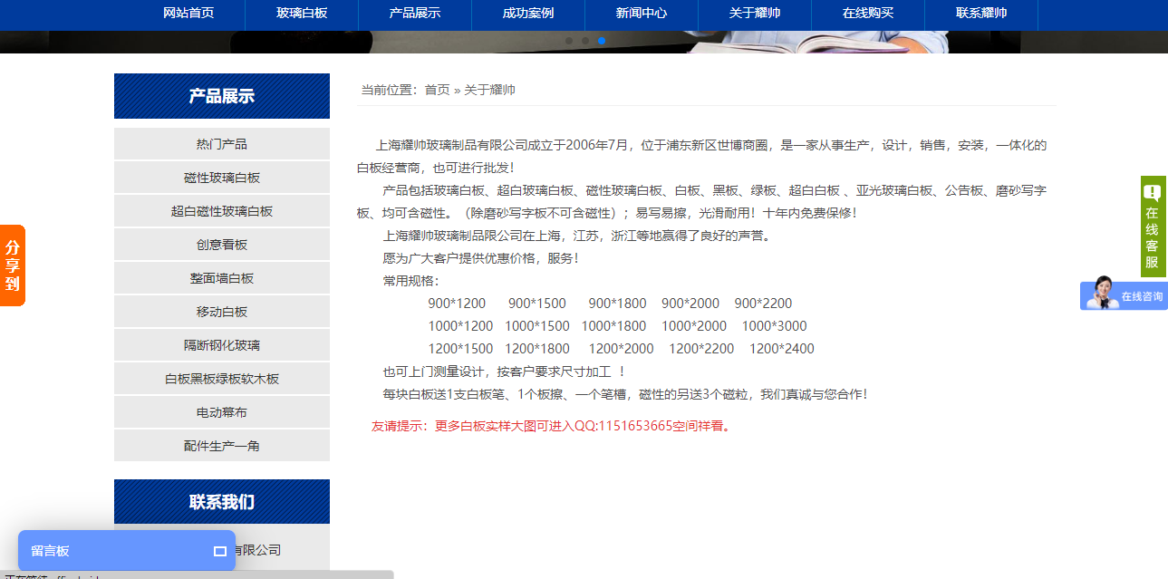Select the second banner carousel dot
Image resolution: width=1168 pixels, height=579 pixels.
click(x=585, y=41)
